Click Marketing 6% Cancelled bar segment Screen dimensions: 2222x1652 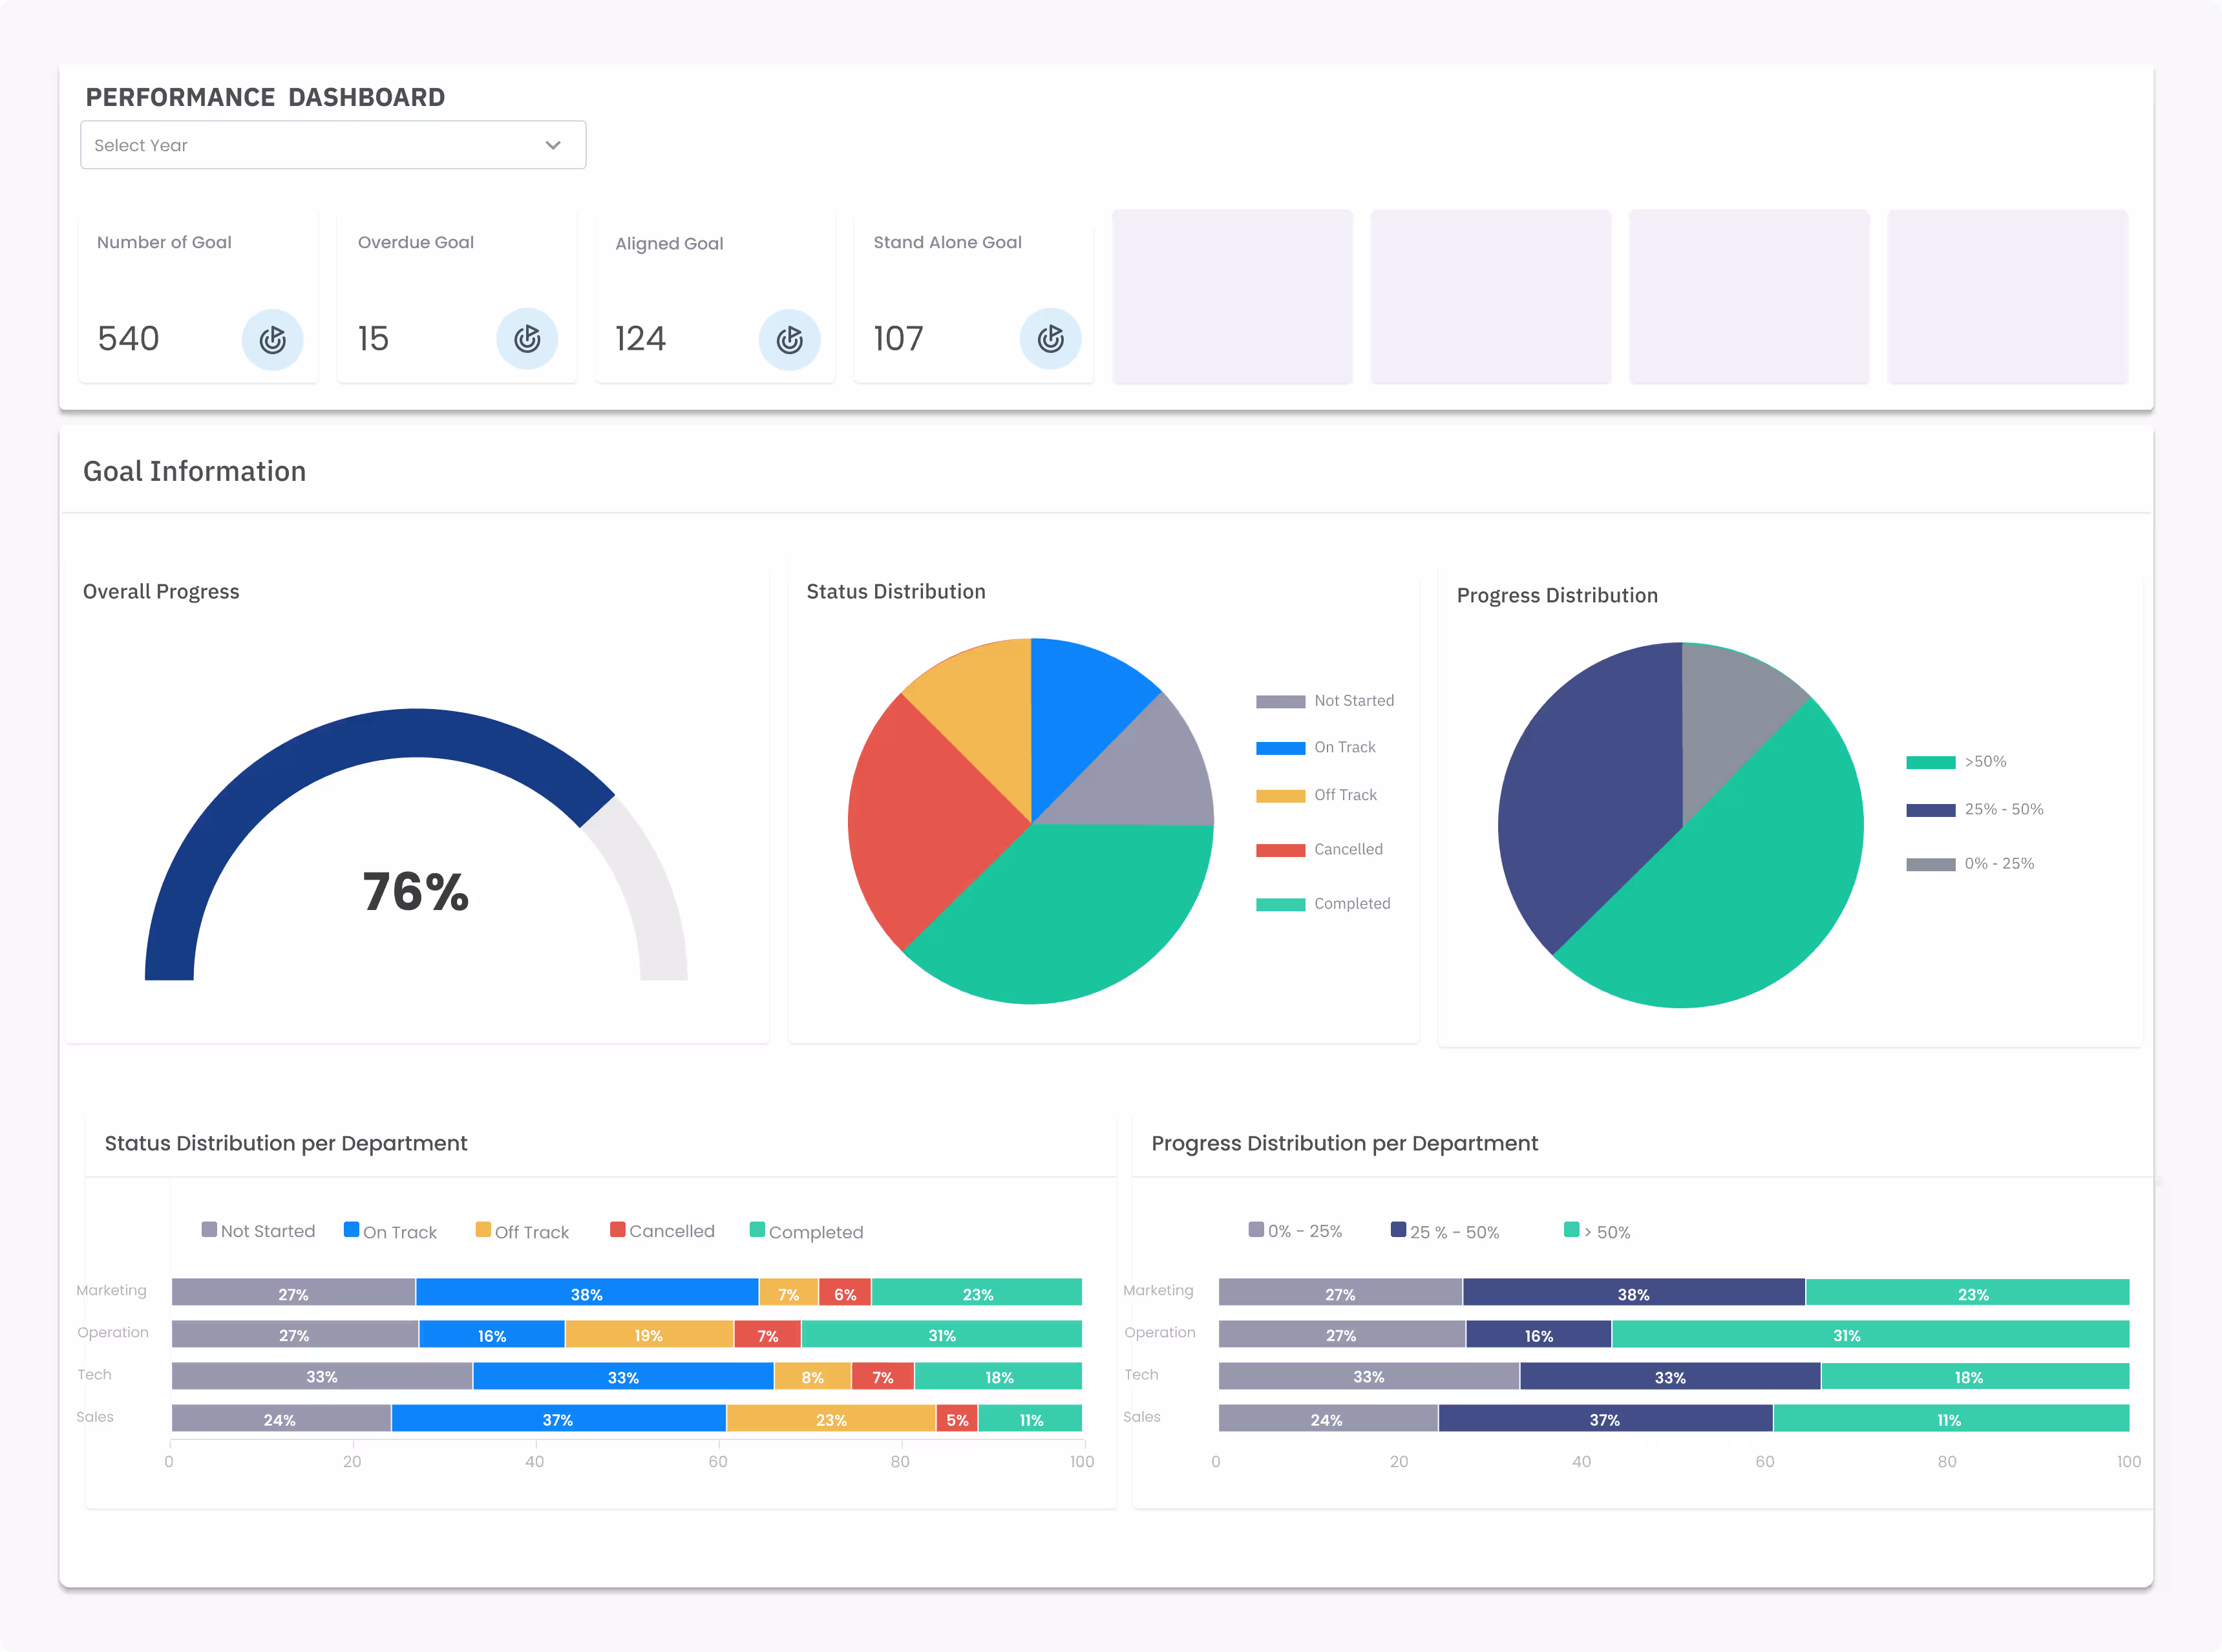click(845, 1292)
